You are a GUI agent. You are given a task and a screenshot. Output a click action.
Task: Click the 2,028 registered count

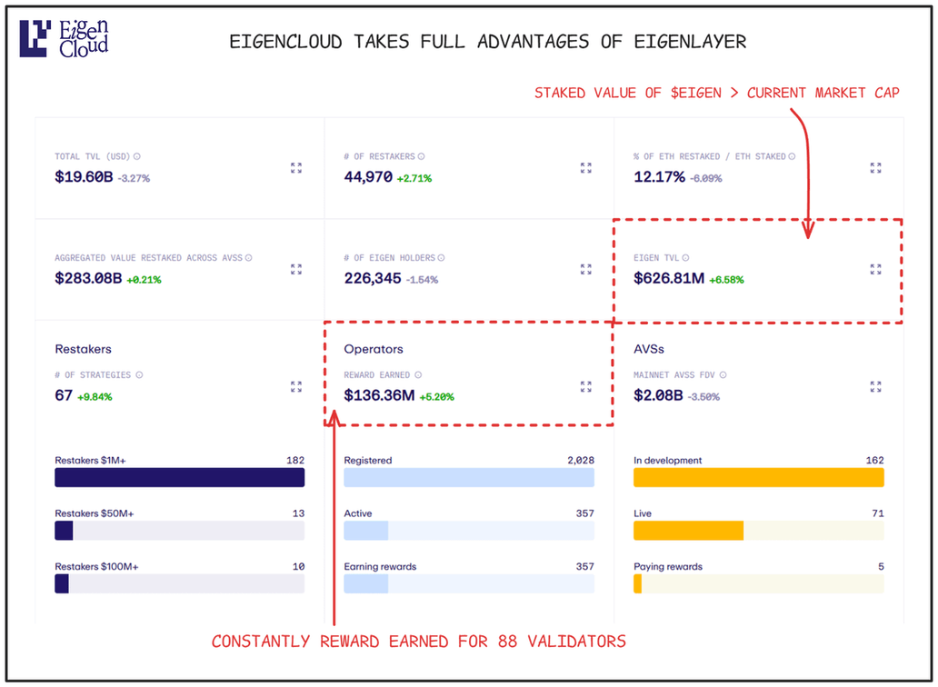pos(581,461)
